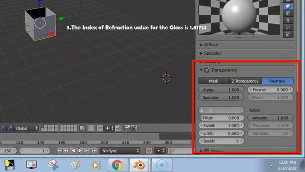Toggle the auto-keyframe record button
This screenshot has height=172, width=305.
tap(149, 151)
